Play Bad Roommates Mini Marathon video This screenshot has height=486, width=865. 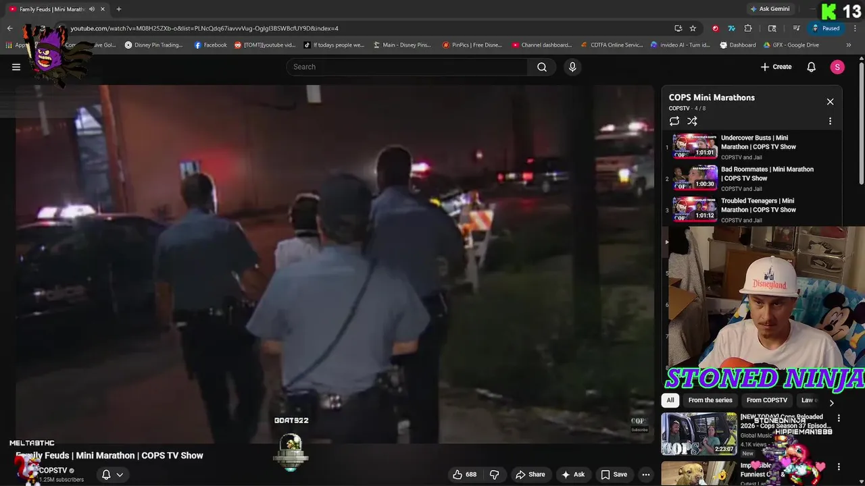click(751, 178)
